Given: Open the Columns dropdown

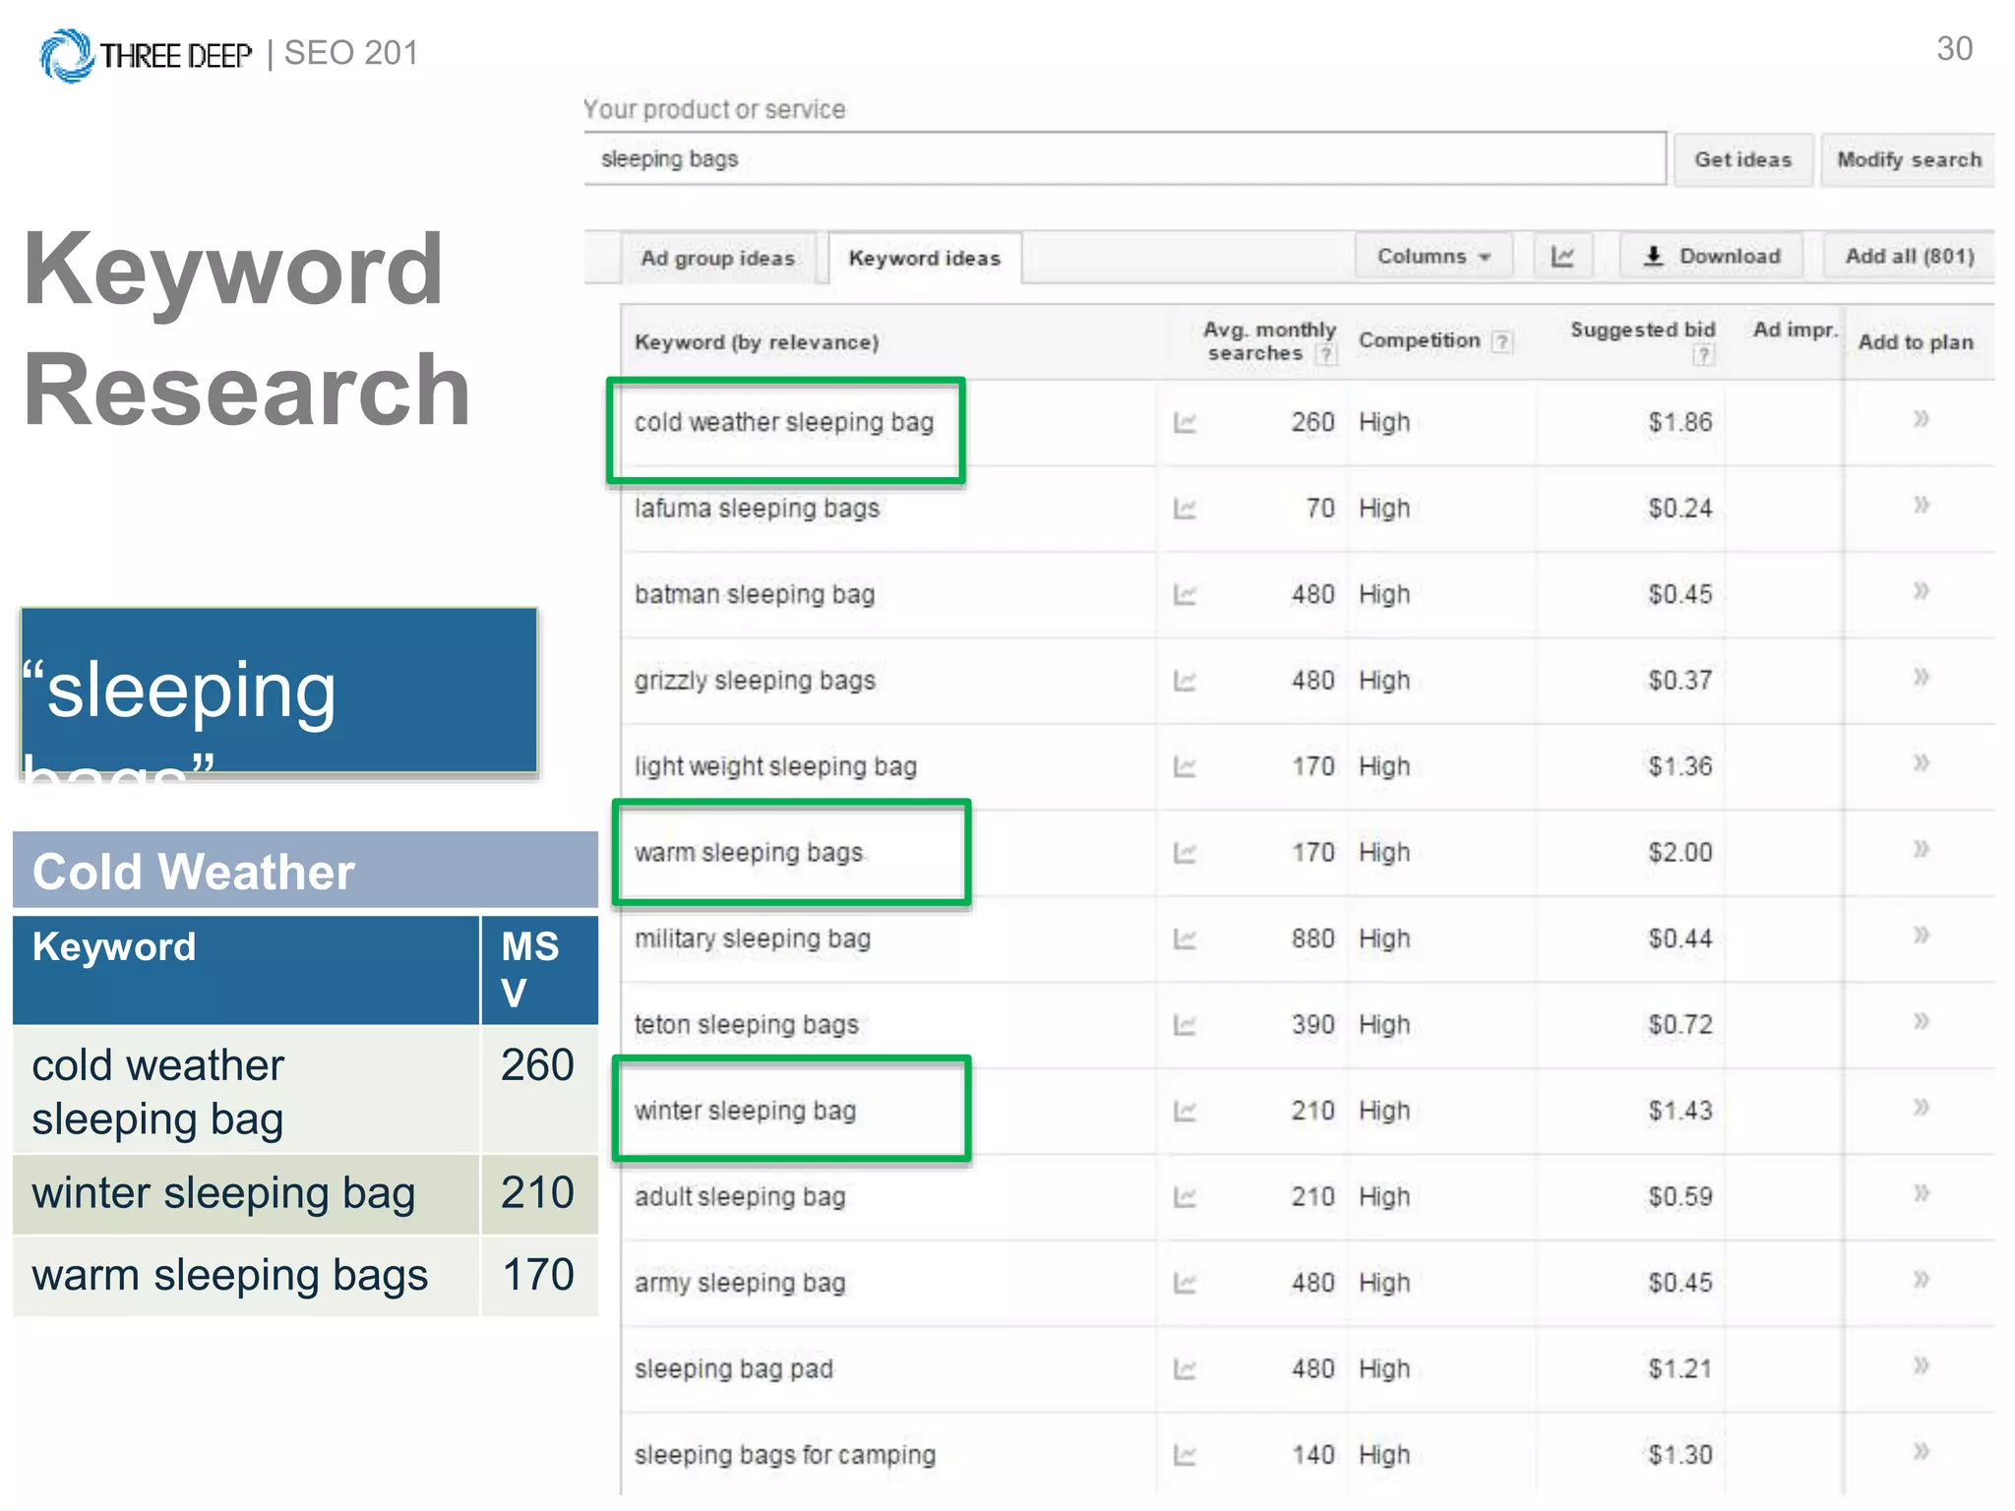Looking at the screenshot, I should click(1433, 257).
